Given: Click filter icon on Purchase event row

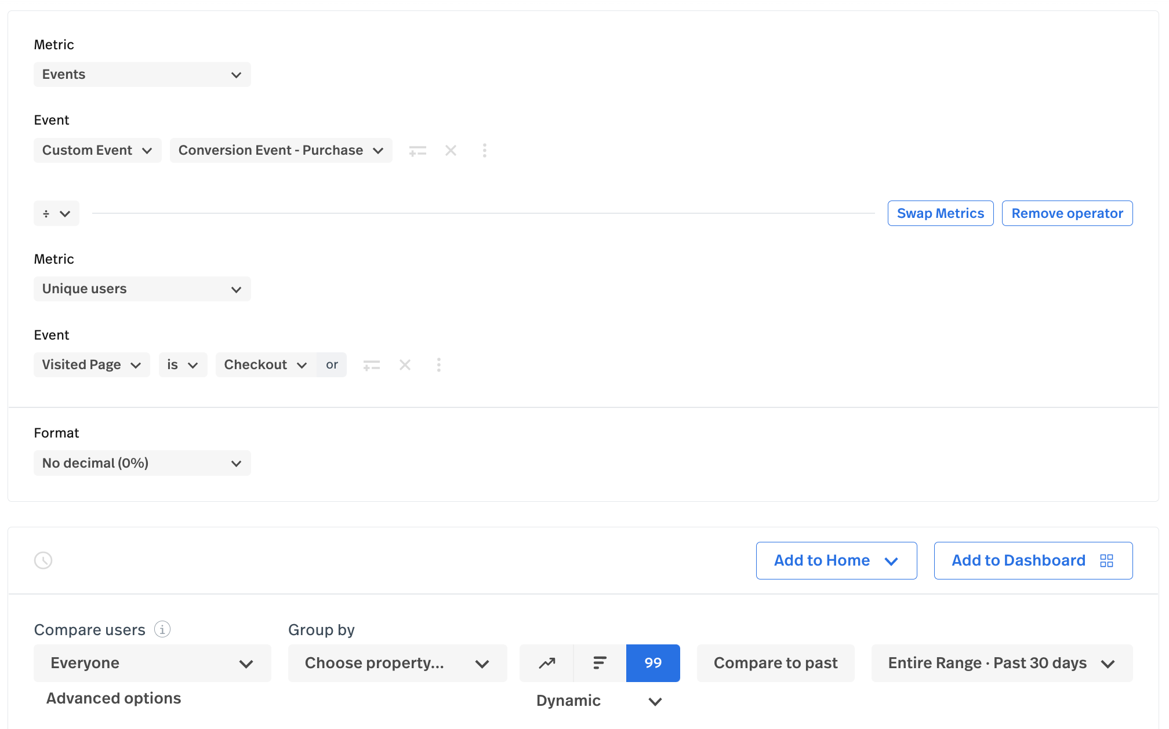Looking at the screenshot, I should tap(418, 151).
